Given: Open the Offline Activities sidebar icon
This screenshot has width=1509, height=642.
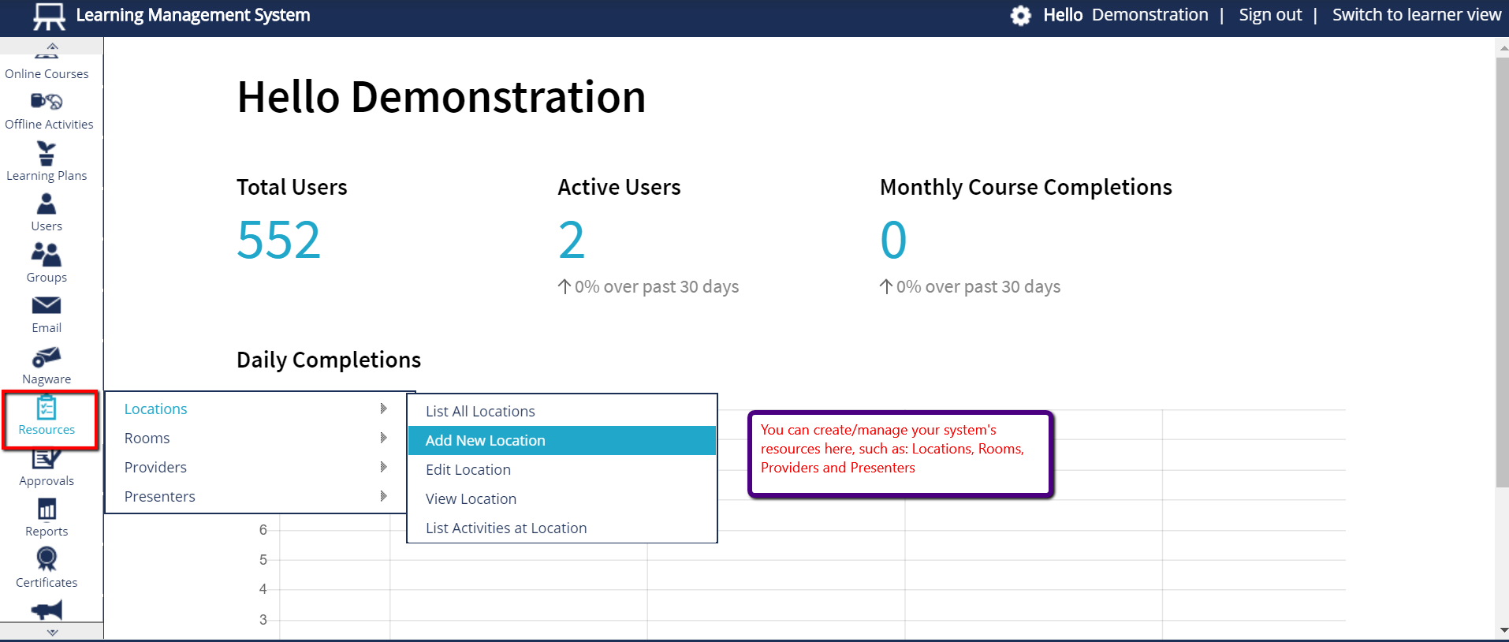Looking at the screenshot, I should point(47,102).
